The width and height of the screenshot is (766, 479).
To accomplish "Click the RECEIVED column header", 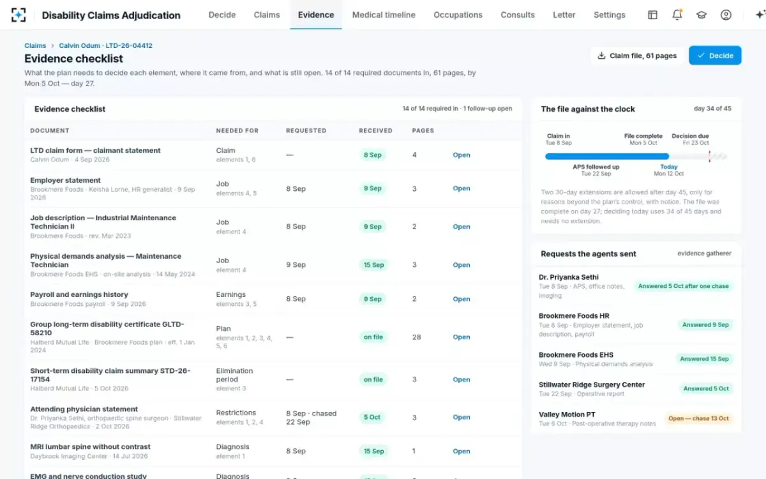I will pyautogui.click(x=375, y=130).
